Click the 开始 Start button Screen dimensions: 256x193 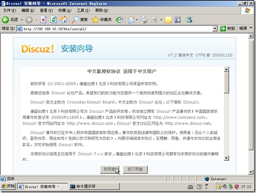(x=8, y=186)
